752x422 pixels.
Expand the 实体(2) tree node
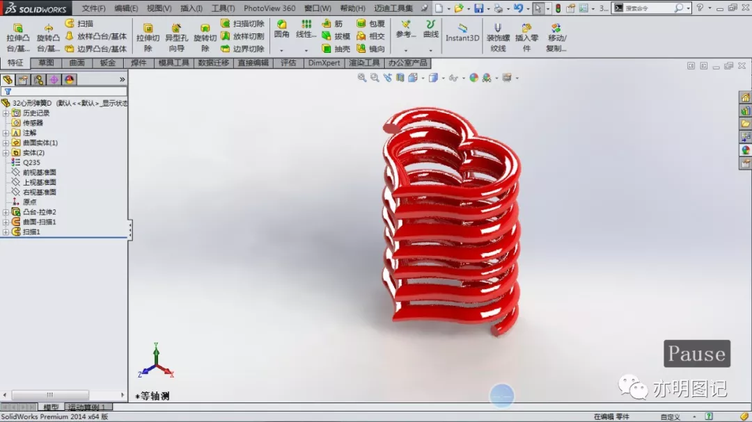pyautogui.click(x=6, y=153)
